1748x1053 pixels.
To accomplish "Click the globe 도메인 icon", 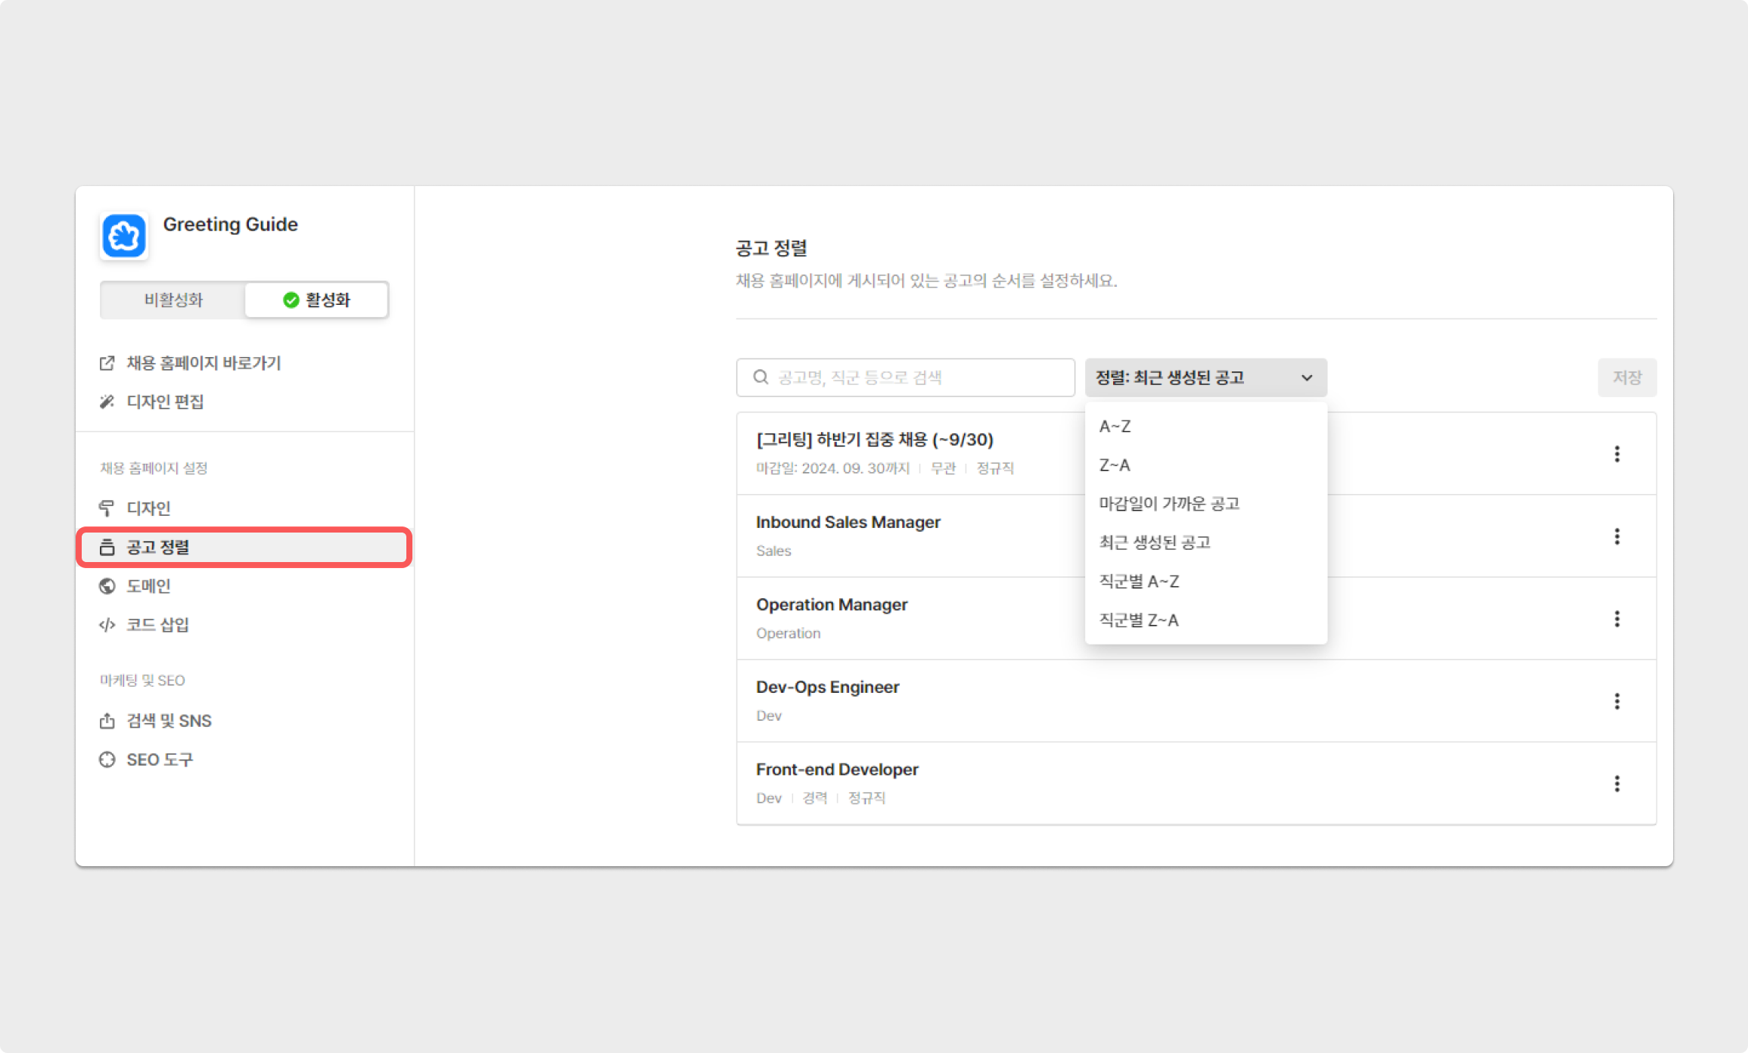I will click(107, 586).
